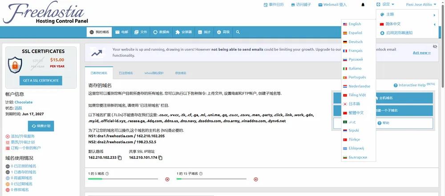The width and height of the screenshot is (445, 196).
Task: Click the SSL shield padlock image
Action: click(x=15, y=65)
